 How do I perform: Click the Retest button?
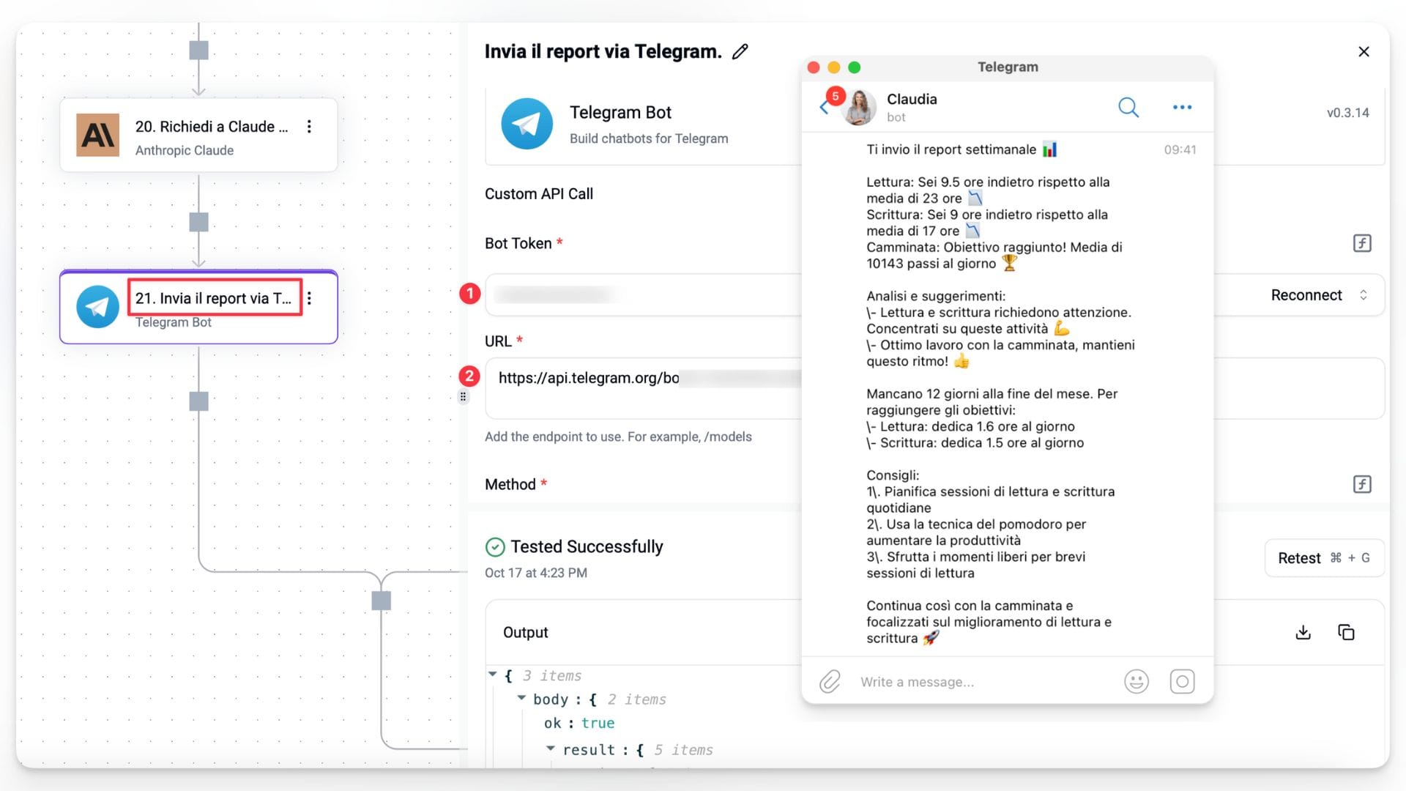[x=1324, y=558]
